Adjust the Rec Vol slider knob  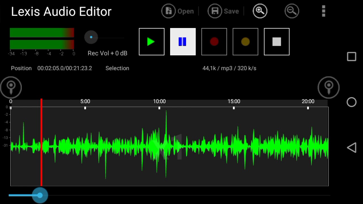[91, 37]
